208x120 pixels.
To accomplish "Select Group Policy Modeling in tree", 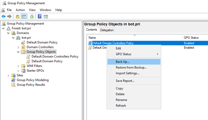I will (33, 80).
